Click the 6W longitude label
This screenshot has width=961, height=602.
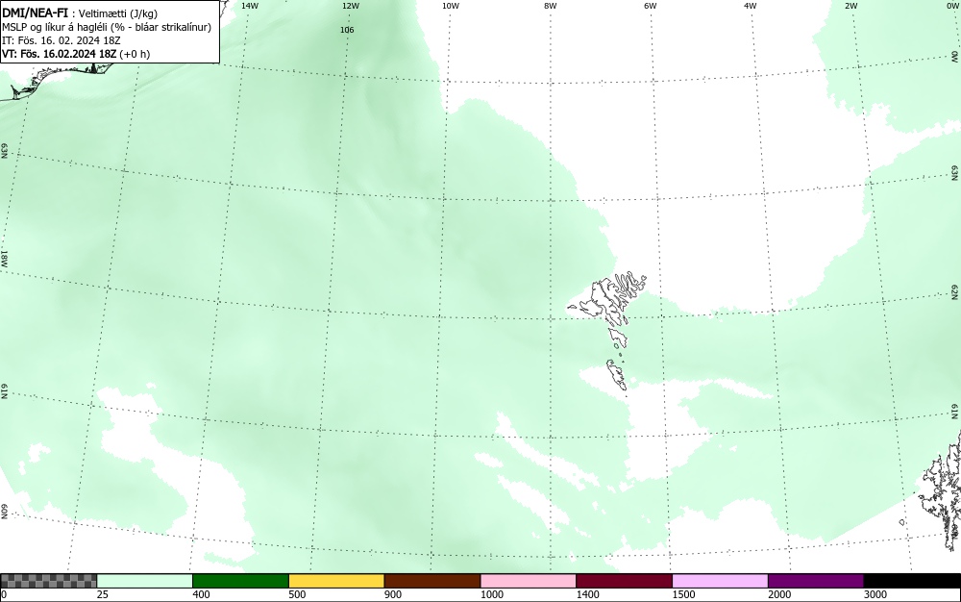pyautogui.click(x=651, y=6)
